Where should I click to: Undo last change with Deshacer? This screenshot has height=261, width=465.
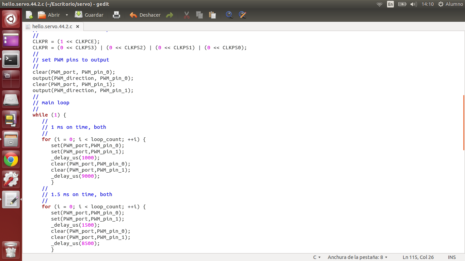click(x=145, y=15)
